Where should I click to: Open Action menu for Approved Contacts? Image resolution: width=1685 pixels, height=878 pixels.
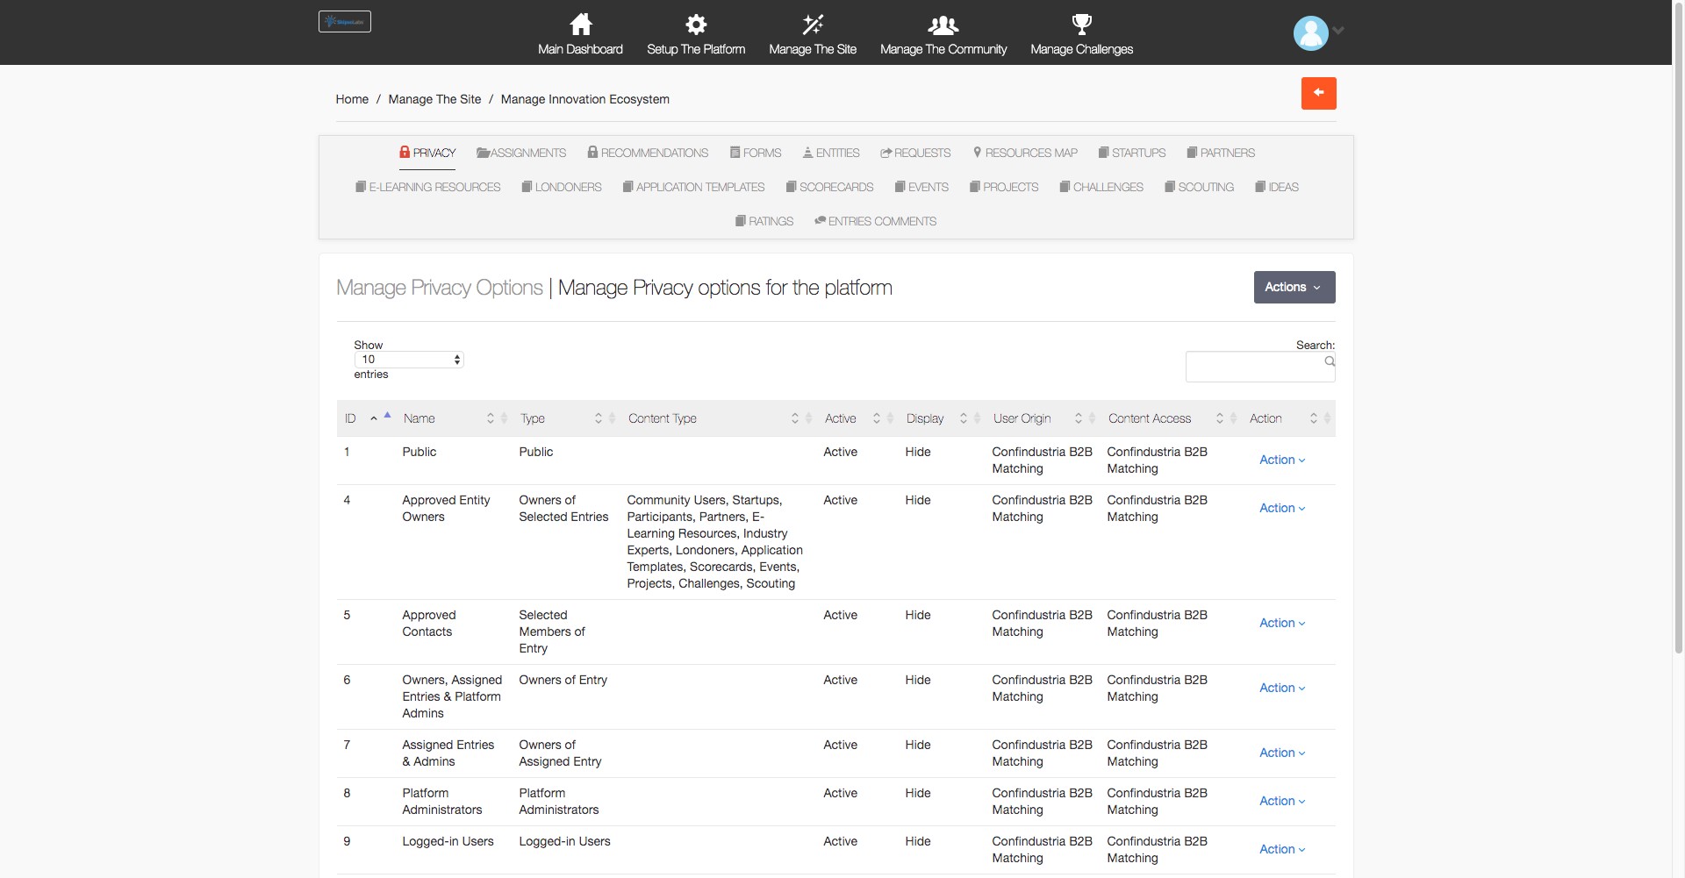coord(1282,623)
